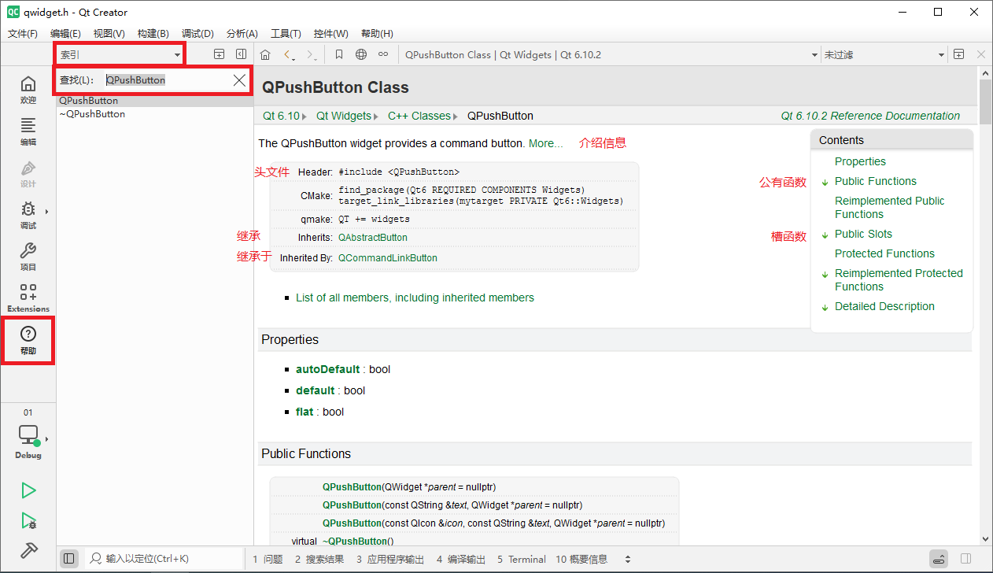Show the 应用程序输出 pane
Screen dimensions: 993x573
pos(390,559)
